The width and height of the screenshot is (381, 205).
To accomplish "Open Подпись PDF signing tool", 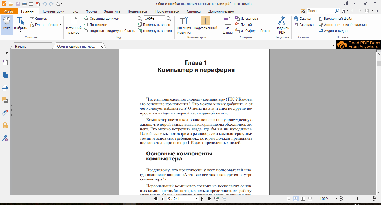I will 282,25.
